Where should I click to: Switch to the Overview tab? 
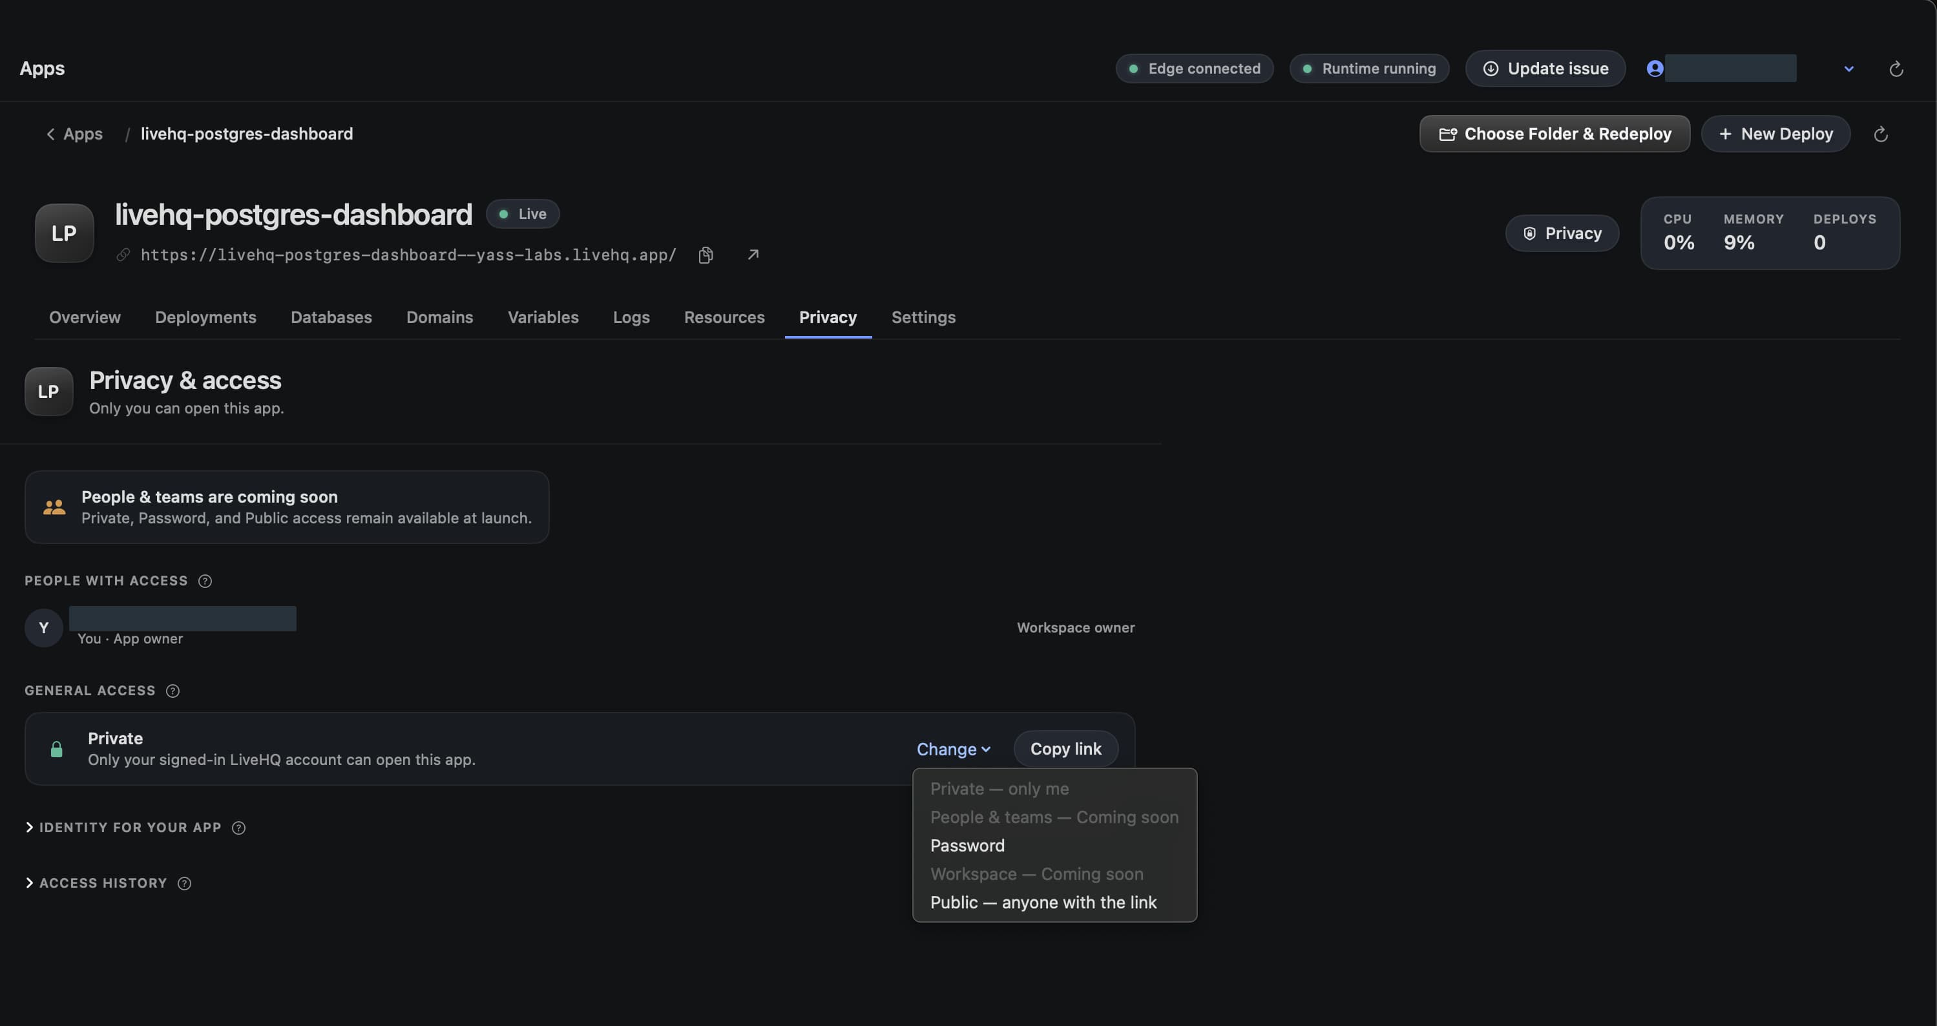[x=85, y=317]
